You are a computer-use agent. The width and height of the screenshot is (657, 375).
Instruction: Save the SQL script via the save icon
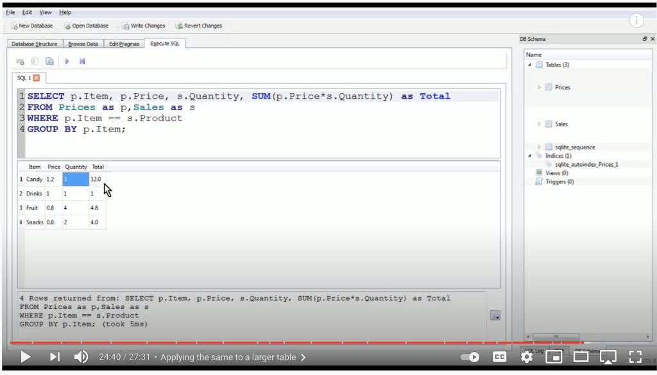49,61
